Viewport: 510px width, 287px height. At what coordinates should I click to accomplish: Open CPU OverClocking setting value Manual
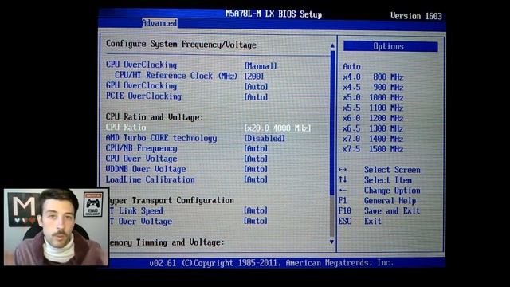point(261,65)
